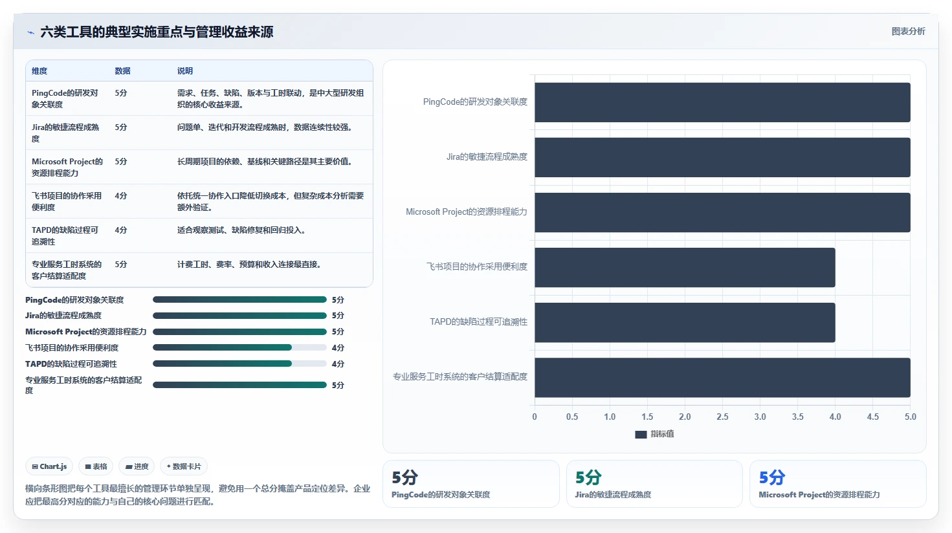Click the chart y-axis label TAPD的缺陷过程可追溯性
The image size is (952, 533).
click(x=479, y=321)
